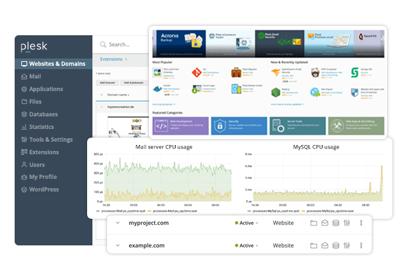Click settings sliders icon for example.com
This screenshot has height=266, width=399.
[x=346, y=245]
